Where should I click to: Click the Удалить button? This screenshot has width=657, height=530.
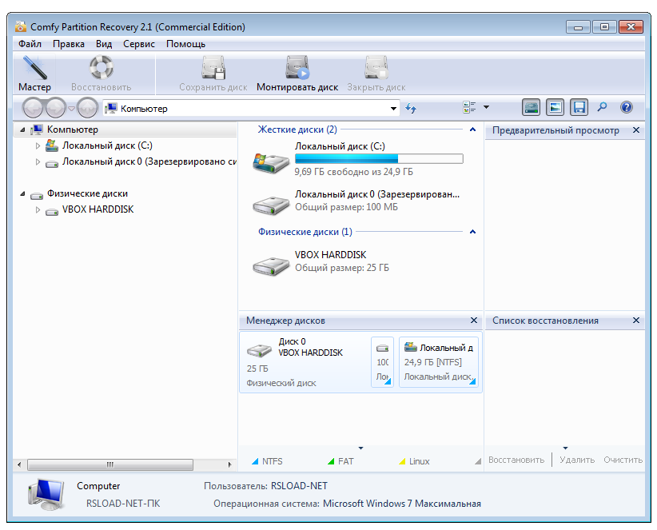pos(577,460)
